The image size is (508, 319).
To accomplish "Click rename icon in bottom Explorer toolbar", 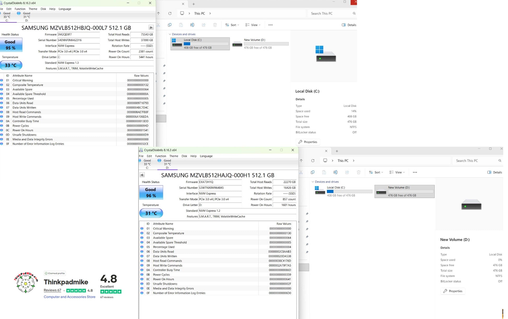I will 335,172.
